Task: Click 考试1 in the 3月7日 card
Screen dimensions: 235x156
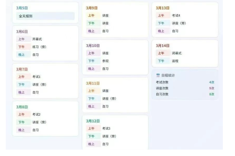Action: (37, 77)
